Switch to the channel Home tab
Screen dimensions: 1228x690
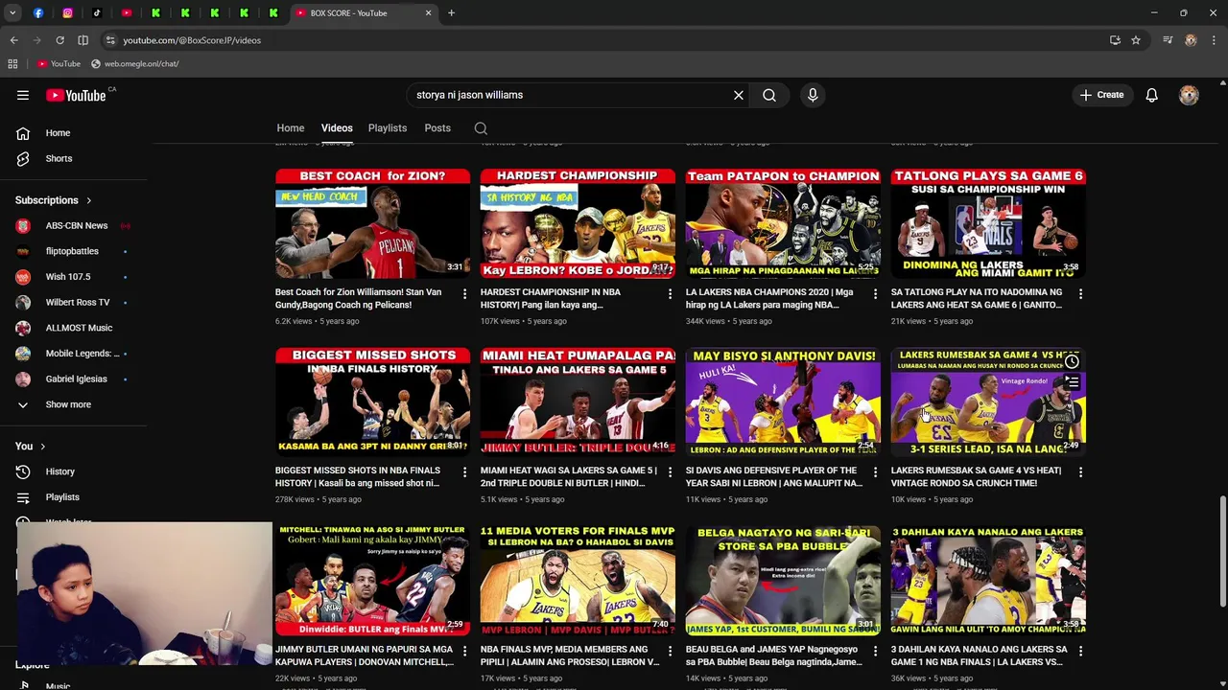(x=291, y=128)
